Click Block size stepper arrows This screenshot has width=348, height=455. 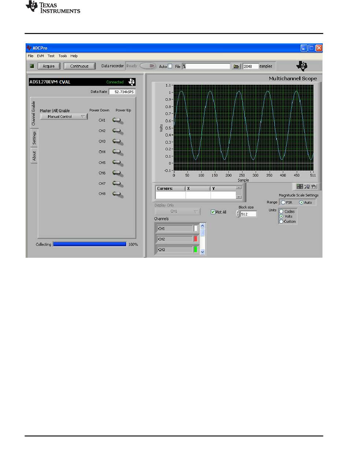pos(238,214)
